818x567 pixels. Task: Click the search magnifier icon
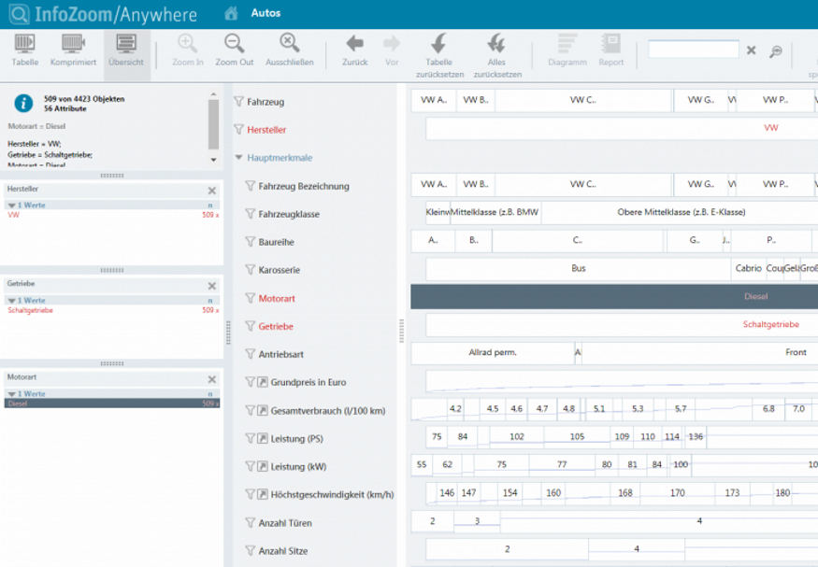point(776,51)
